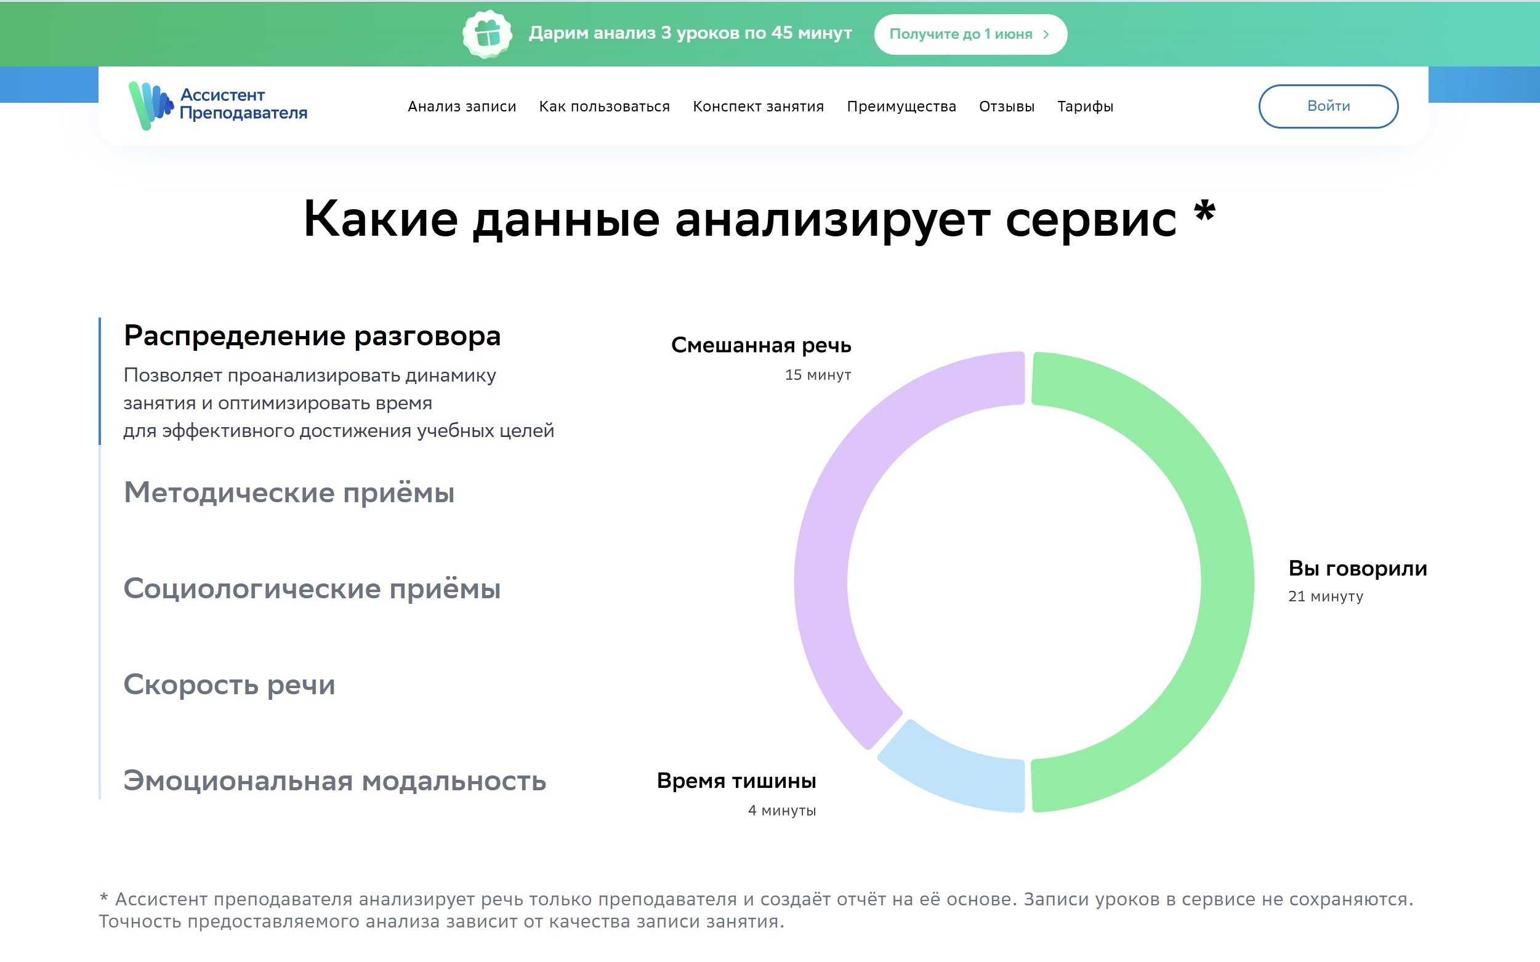Click arrow chevron in Получите до 1 июня button

coord(1046,34)
